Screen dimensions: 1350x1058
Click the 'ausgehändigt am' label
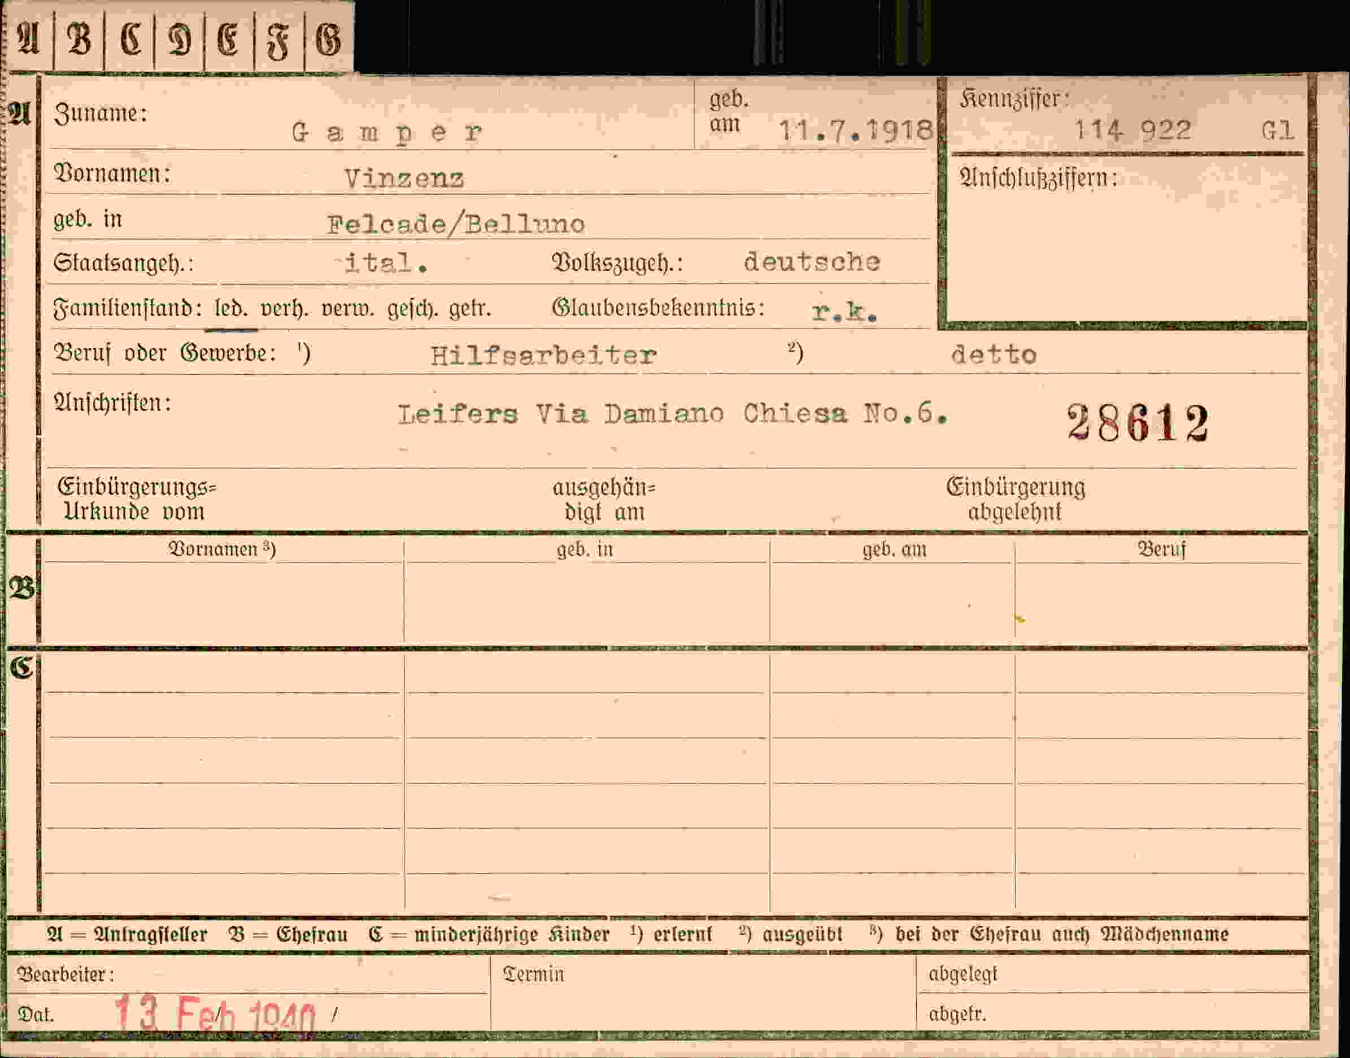pos(604,500)
